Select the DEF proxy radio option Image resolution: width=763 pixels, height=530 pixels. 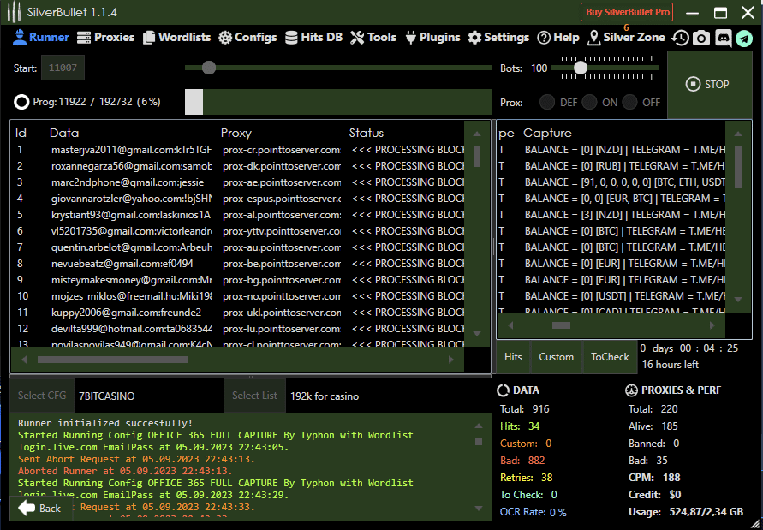coord(546,102)
